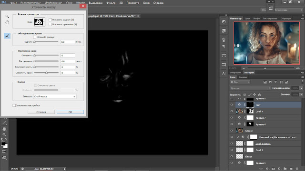The height and width of the screenshot is (171, 305).
Task: Click the 'свет' layer mask thumbnail
Action: 250,104
